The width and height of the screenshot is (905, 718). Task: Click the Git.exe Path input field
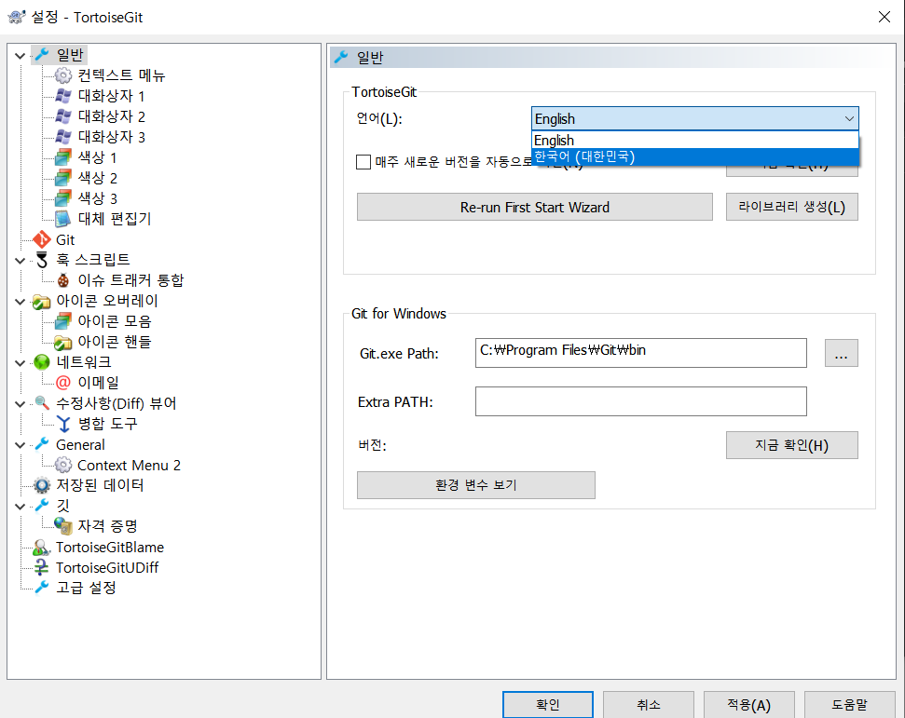tap(640, 353)
